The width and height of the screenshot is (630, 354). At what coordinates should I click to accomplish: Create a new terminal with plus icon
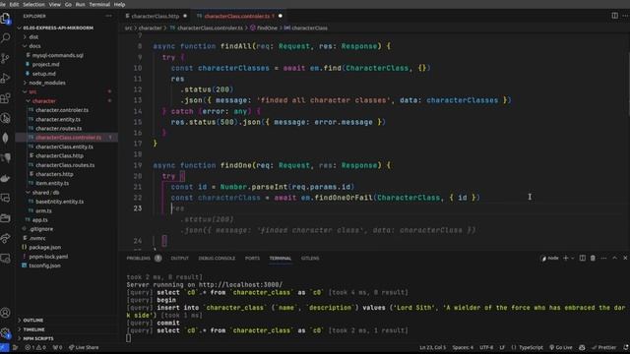566,258
